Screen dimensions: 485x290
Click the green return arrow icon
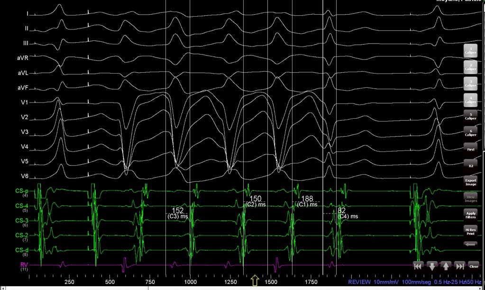tap(470, 244)
